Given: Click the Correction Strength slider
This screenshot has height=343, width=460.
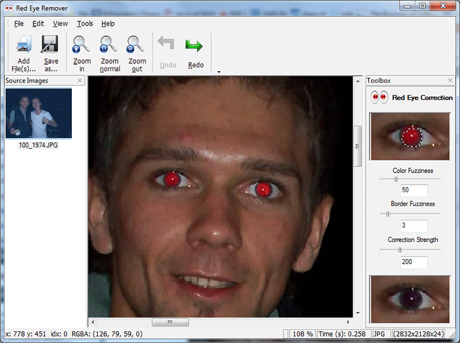Looking at the screenshot, I should click(x=400, y=250).
